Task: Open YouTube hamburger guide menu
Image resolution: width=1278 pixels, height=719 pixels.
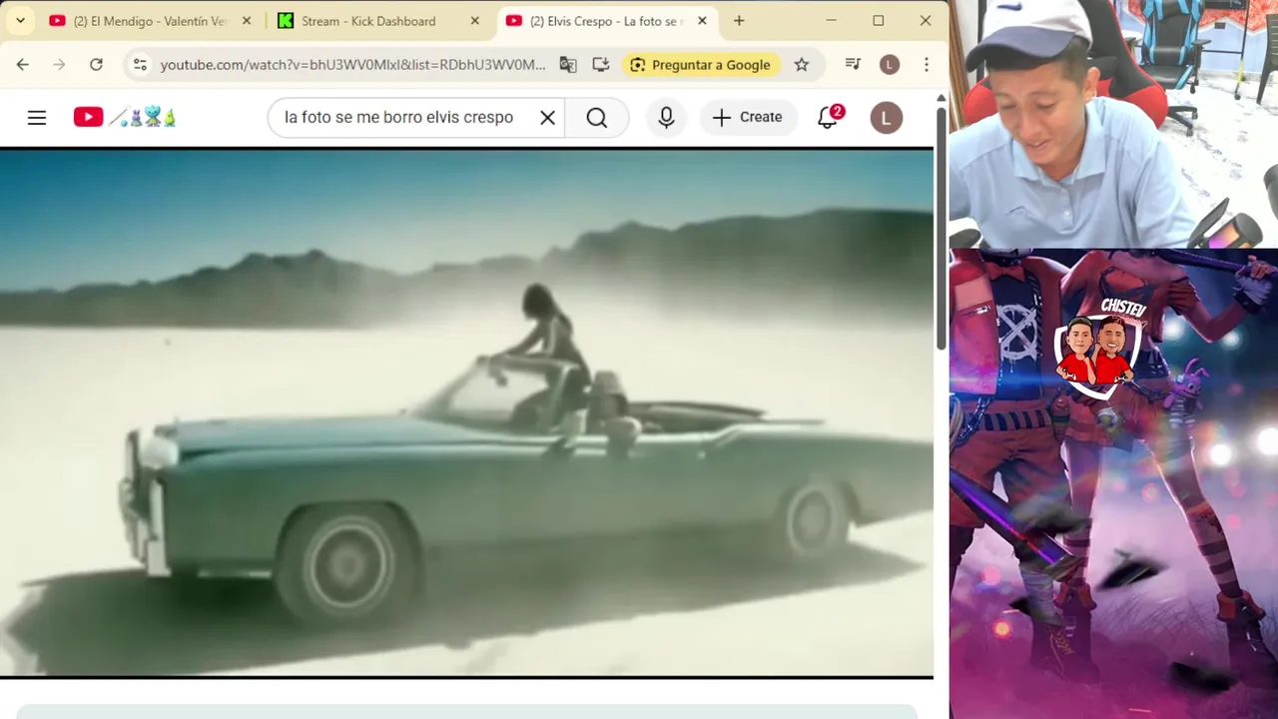Action: click(x=37, y=118)
